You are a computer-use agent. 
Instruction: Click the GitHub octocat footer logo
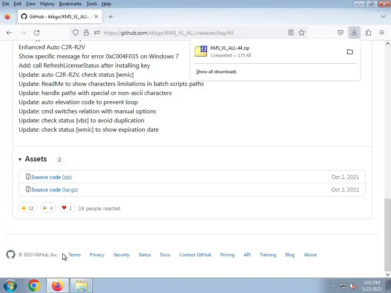pyautogui.click(x=11, y=254)
